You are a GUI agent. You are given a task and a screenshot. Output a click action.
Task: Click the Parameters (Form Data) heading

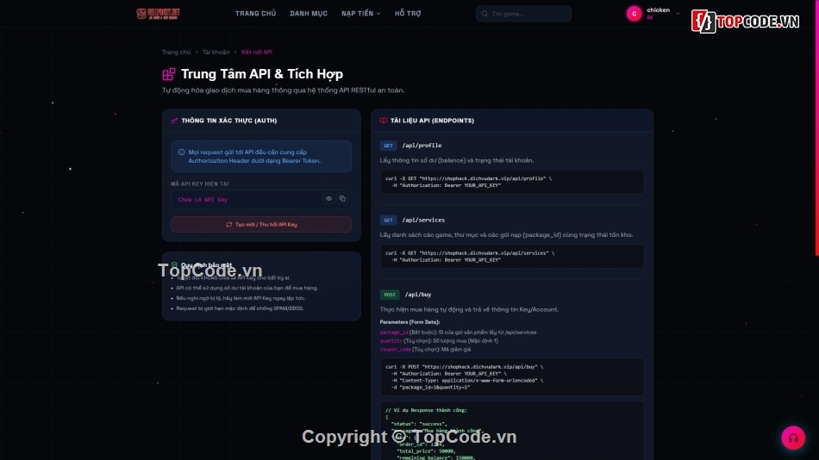(x=409, y=322)
